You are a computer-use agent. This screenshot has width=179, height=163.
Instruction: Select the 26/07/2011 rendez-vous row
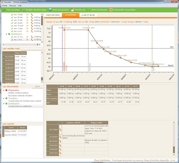[x=14, y=72]
